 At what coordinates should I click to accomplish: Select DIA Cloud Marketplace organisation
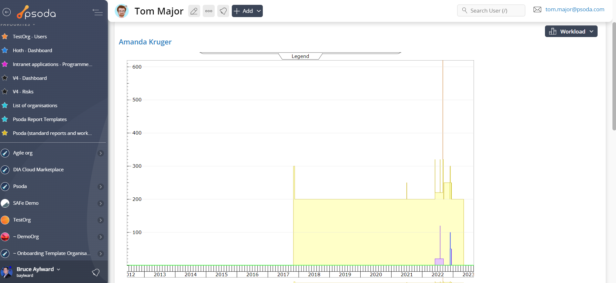[38, 170]
